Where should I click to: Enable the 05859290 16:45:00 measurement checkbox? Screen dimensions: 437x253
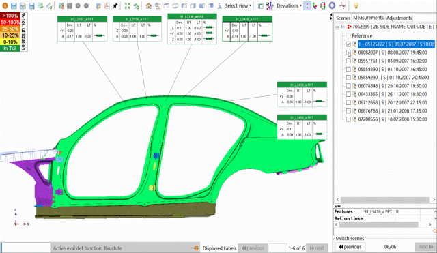[348, 69]
